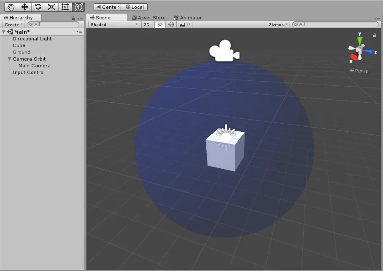Screen dimensions: 383x271
Task: Open the Asset Store tab
Action: point(149,18)
